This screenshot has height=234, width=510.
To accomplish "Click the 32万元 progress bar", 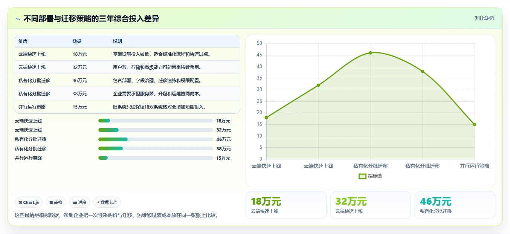I will 156,130.
